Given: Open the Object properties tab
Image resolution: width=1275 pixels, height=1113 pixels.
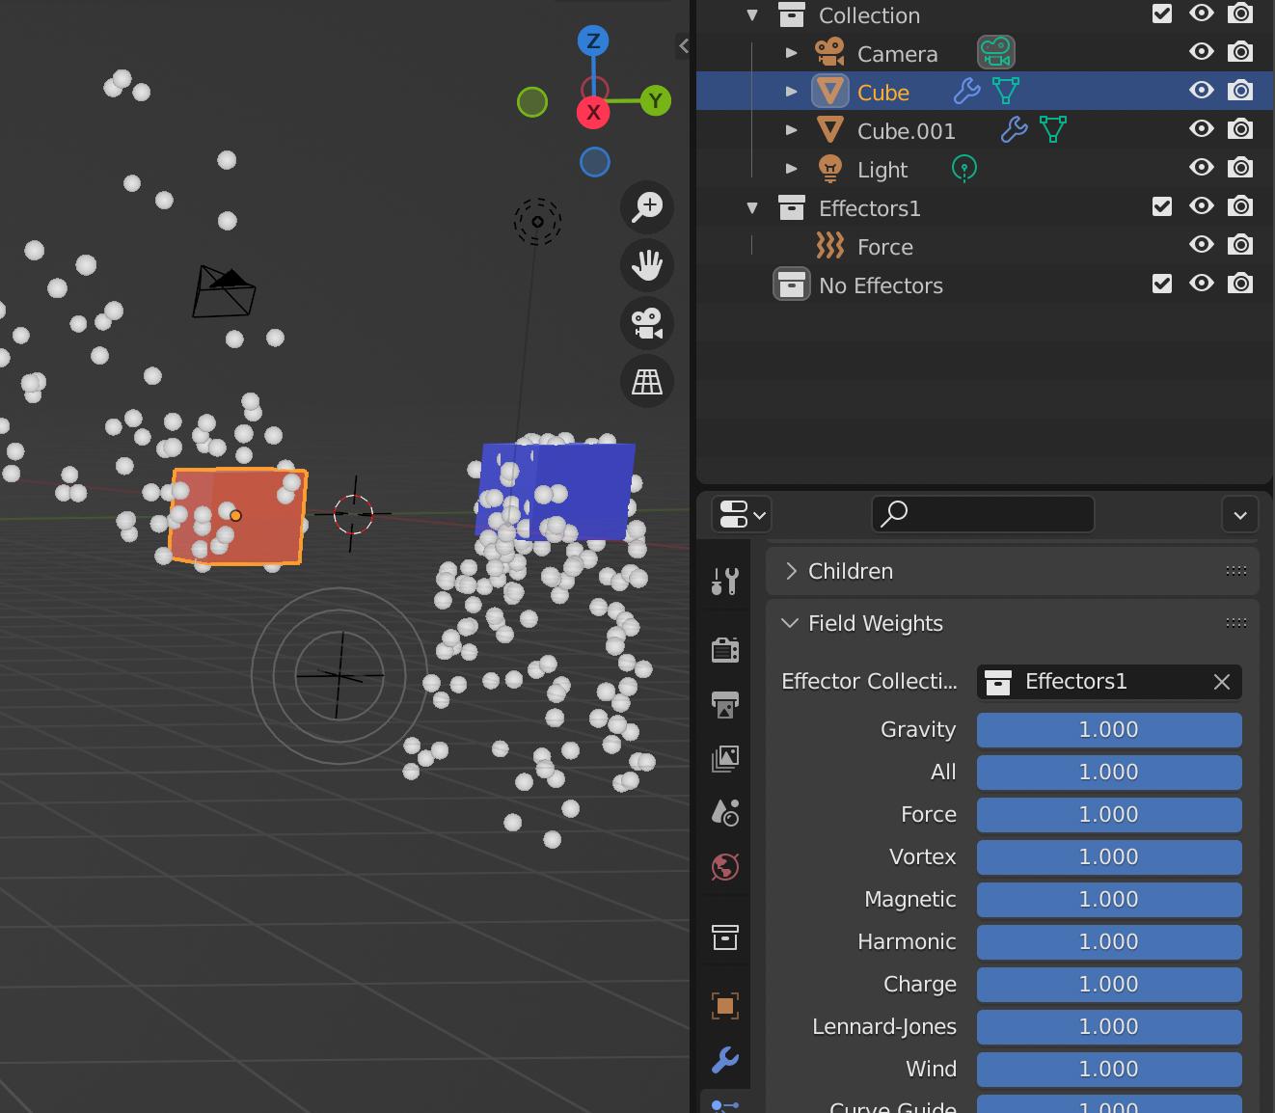Looking at the screenshot, I should 725,1006.
